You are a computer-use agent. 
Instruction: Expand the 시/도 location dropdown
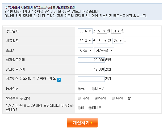(85, 50)
